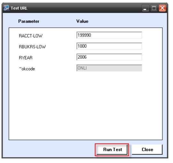Click the Value column header

(82, 21)
